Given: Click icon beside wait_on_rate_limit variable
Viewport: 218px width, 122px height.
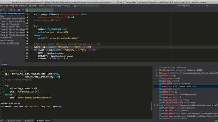Looking at the screenshot, I should [x=160, y=100].
